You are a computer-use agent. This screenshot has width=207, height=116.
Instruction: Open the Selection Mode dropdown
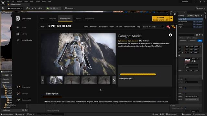coord(15,8)
